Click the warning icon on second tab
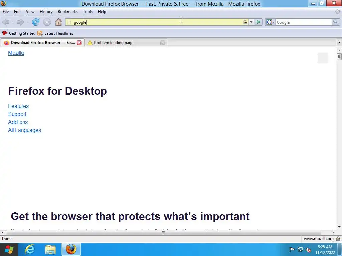 coord(90,43)
